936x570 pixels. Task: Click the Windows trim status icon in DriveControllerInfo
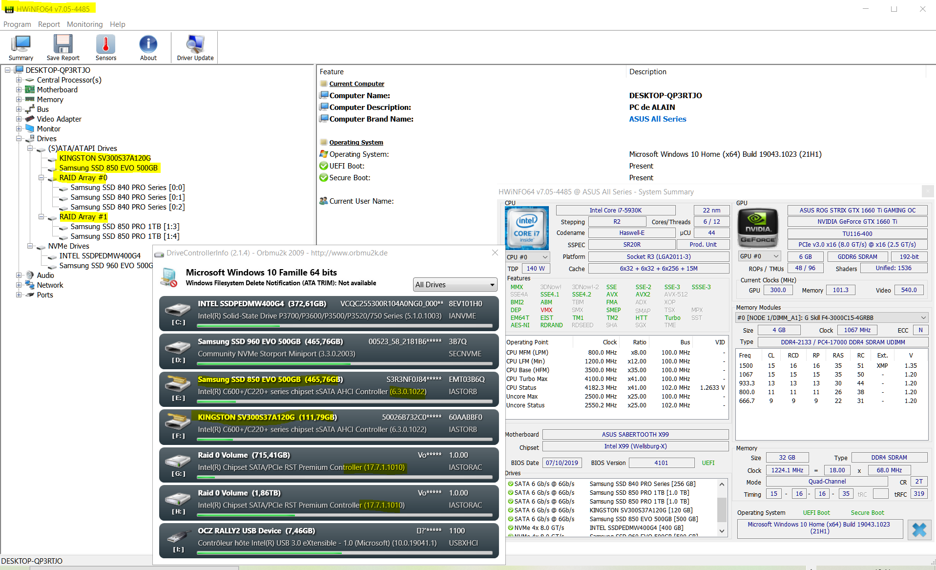pos(169,277)
